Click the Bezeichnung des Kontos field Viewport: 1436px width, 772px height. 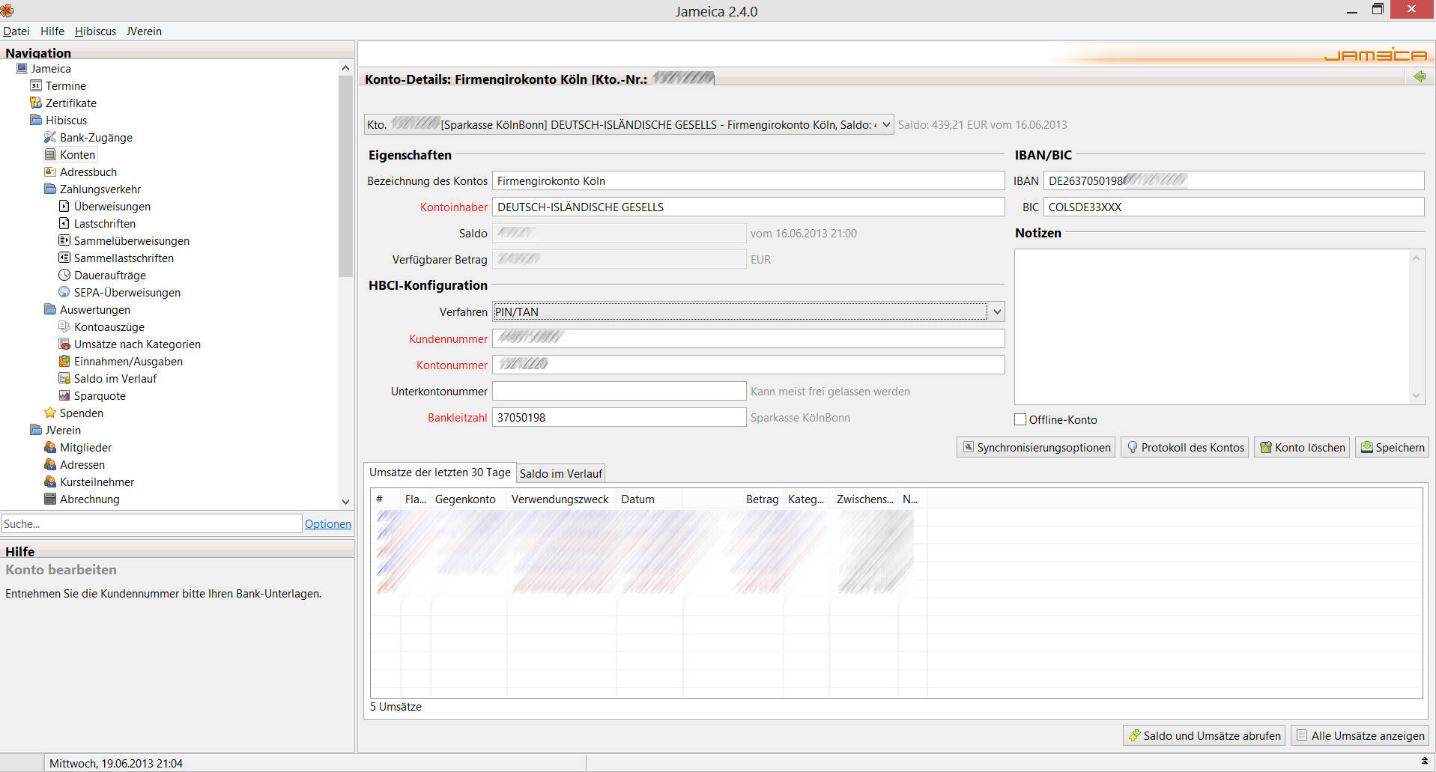tap(748, 180)
